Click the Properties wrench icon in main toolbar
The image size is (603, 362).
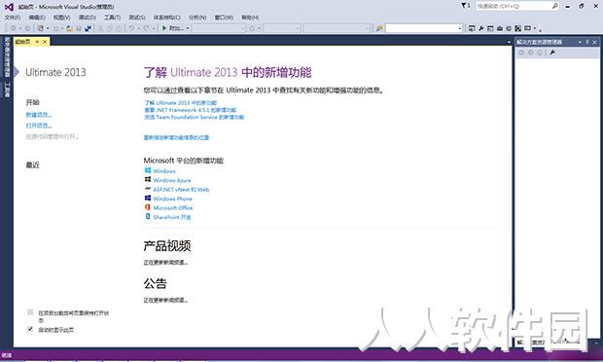(x=481, y=28)
